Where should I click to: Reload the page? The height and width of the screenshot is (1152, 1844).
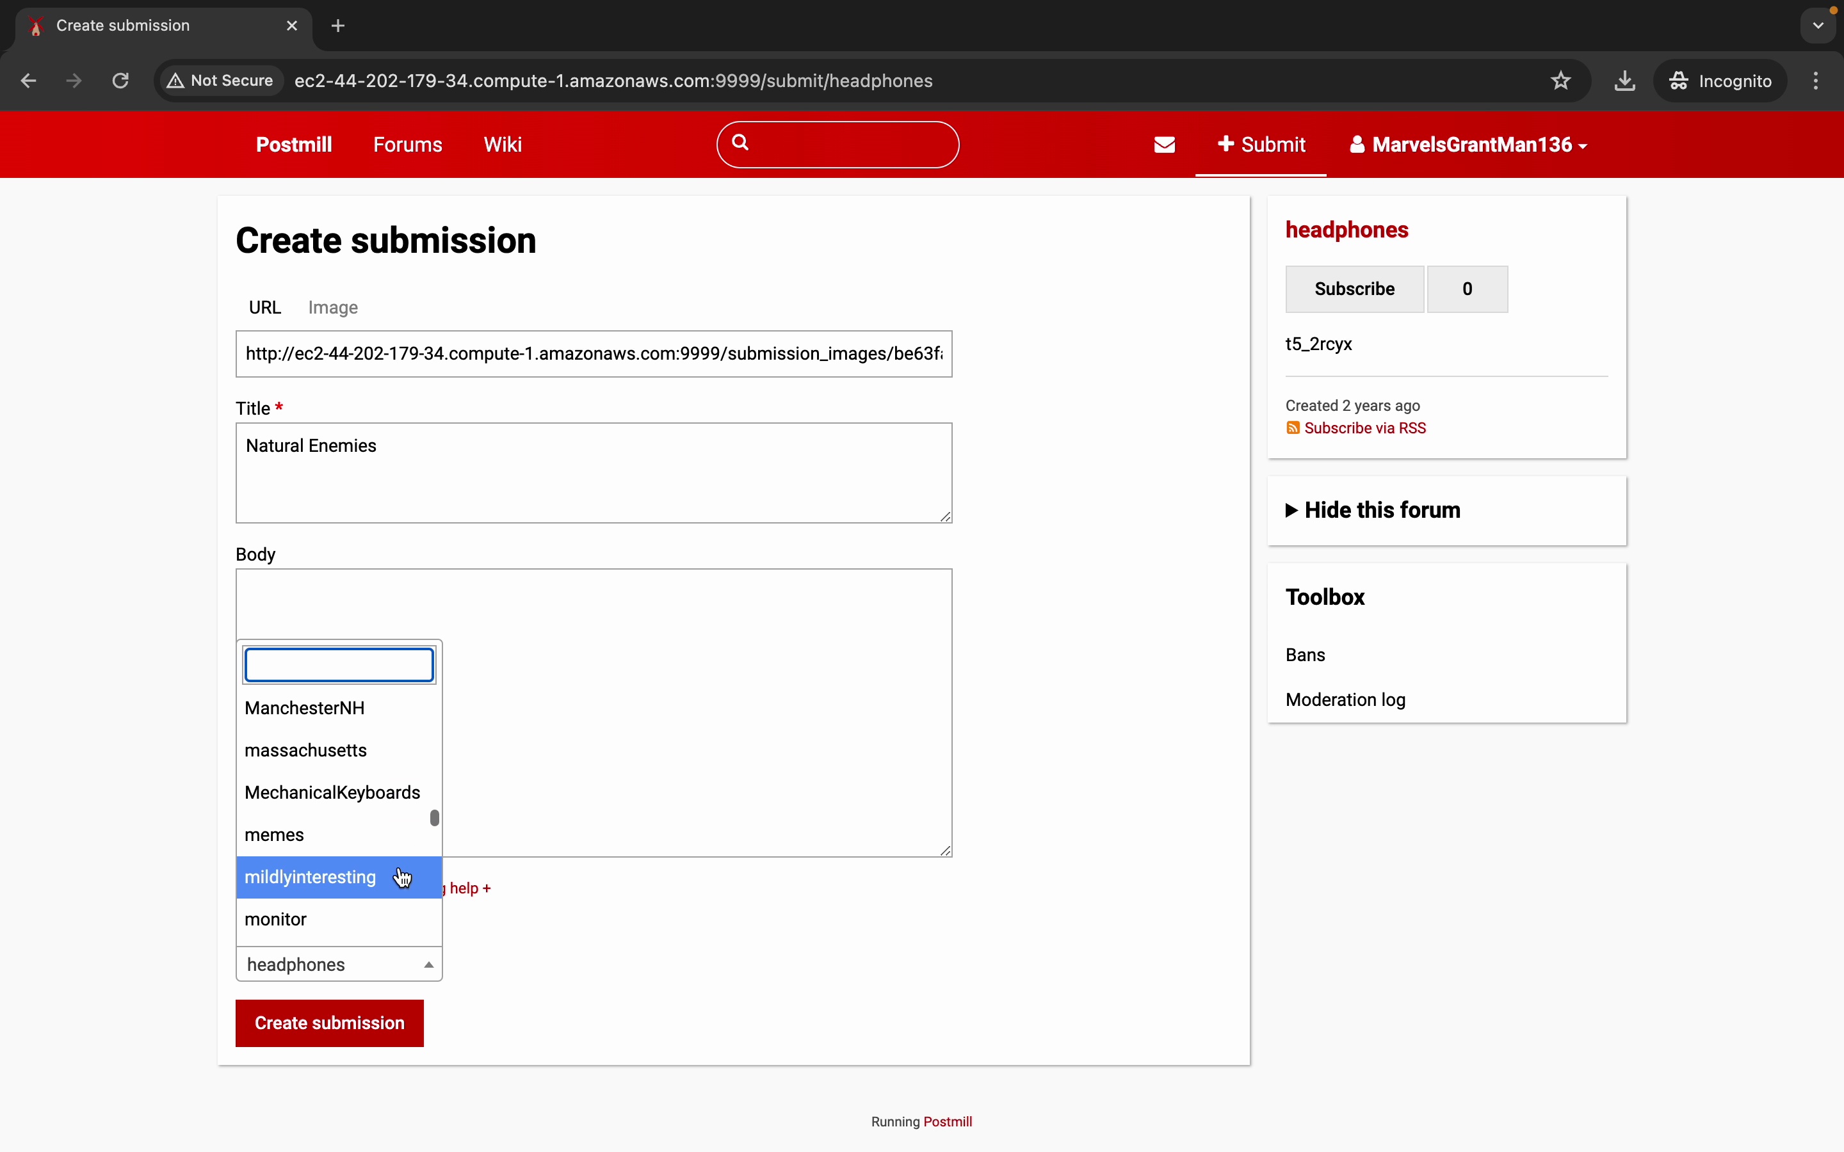[x=120, y=81]
